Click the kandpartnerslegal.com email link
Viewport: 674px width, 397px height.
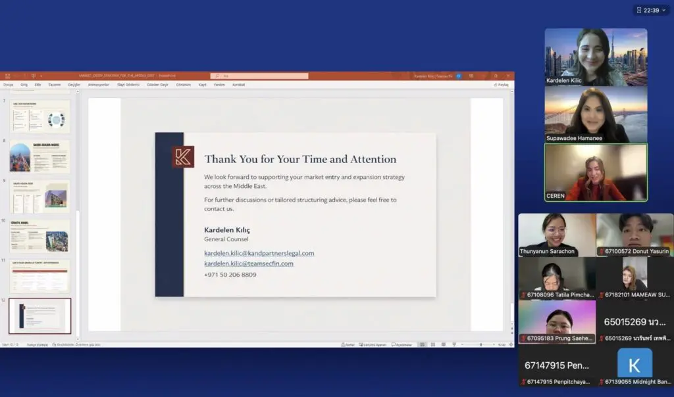tap(259, 253)
